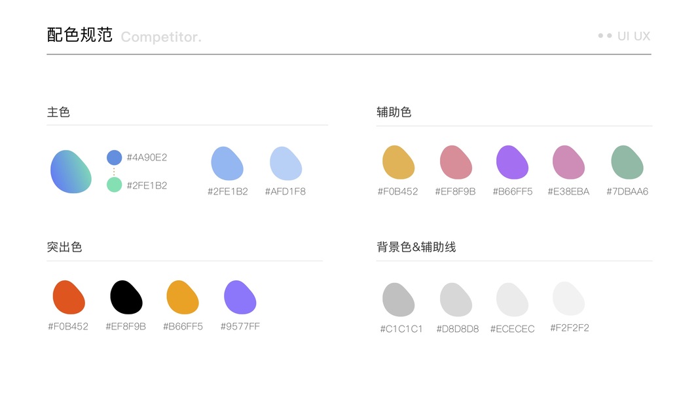Select the light gray #D8D8D8 swatch

point(456,299)
